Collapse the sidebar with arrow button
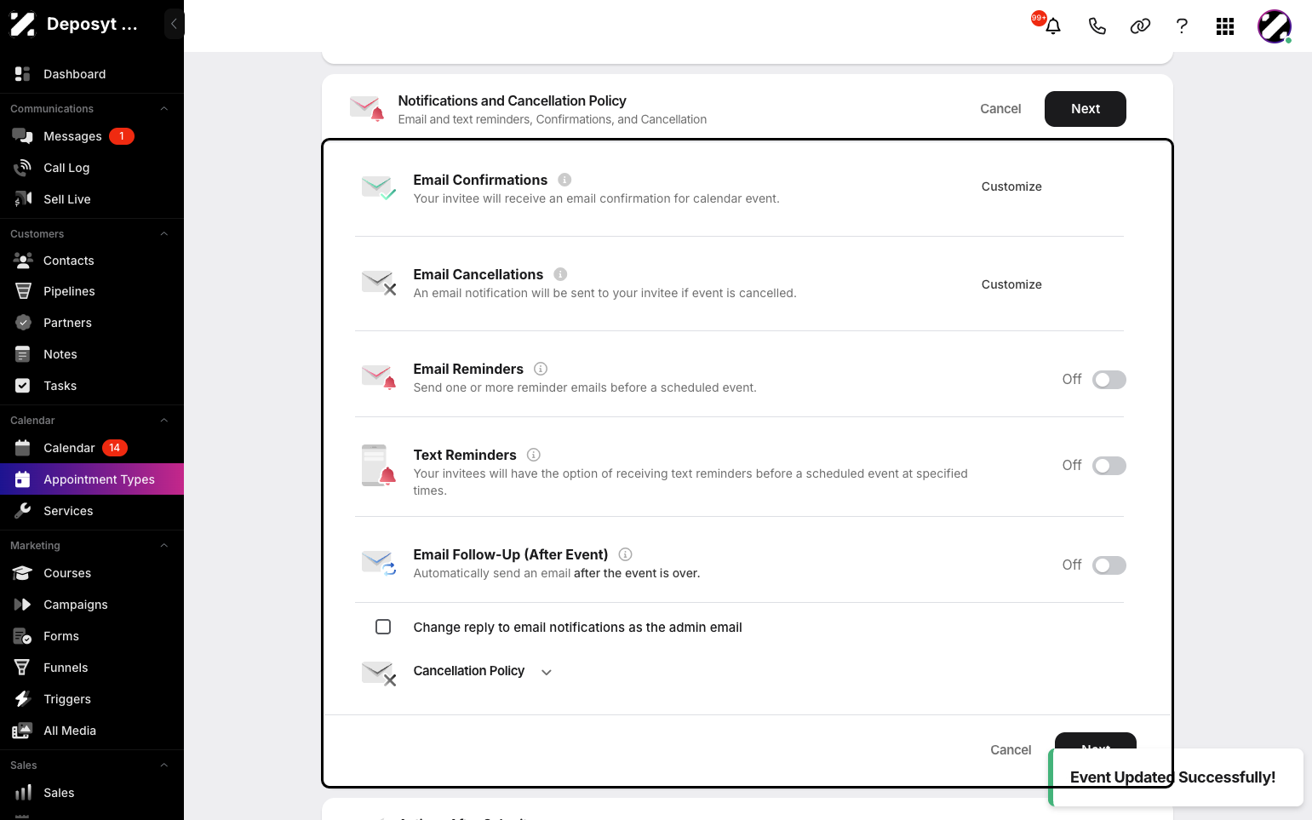The height and width of the screenshot is (820, 1312). pyautogui.click(x=175, y=24)
